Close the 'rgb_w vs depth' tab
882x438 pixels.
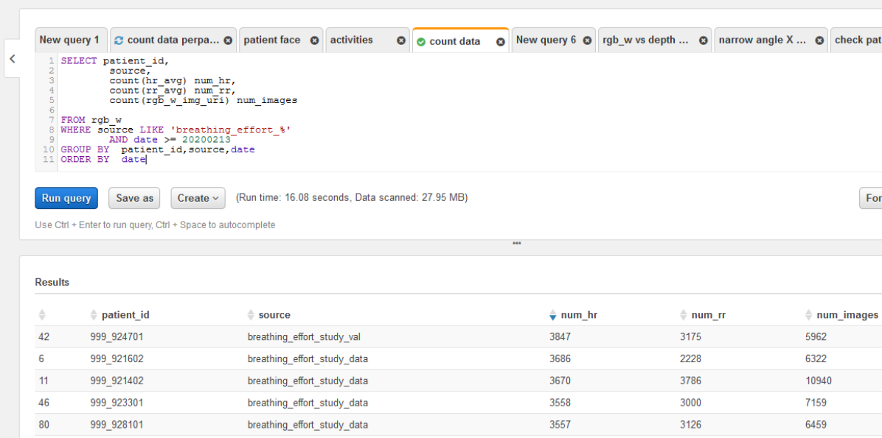[x=704, y=40]
